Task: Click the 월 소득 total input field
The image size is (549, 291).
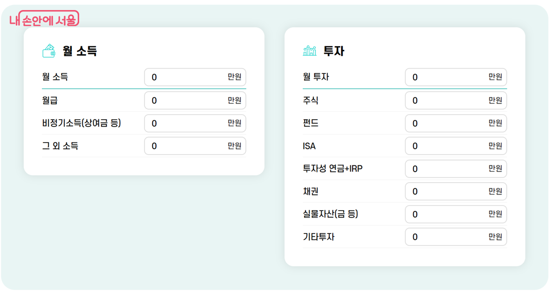Action: (x=188, y=77)
